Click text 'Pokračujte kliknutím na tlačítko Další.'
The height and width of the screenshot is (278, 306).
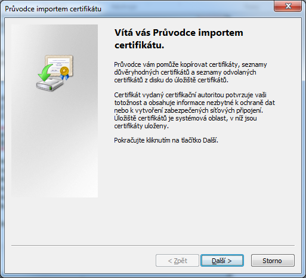tap(166, 140)
